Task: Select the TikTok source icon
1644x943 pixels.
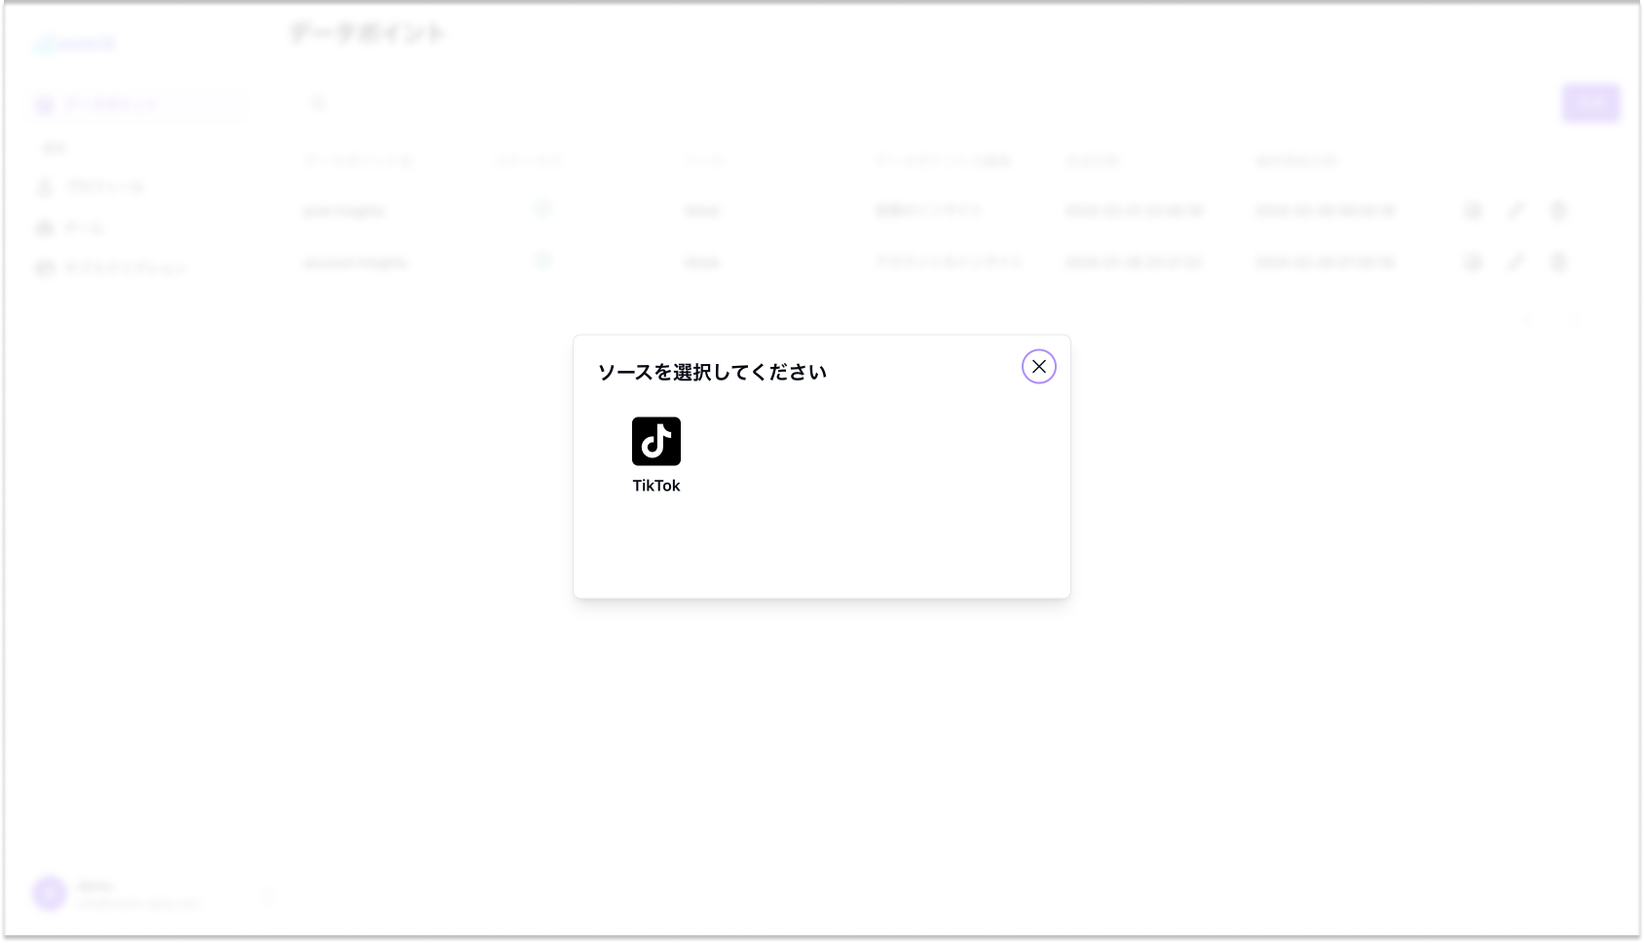Action: point(656,442)
